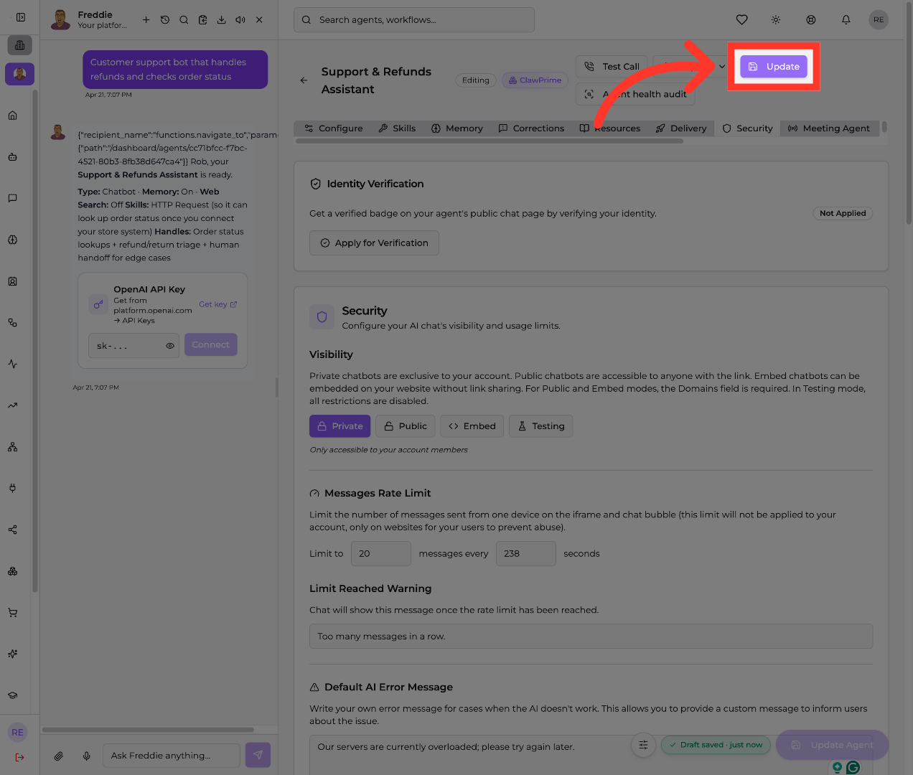The width and height of the screenshot is (913, 775).
Task: Switch to the Memory tab
Action: click(x=457, y=128)
